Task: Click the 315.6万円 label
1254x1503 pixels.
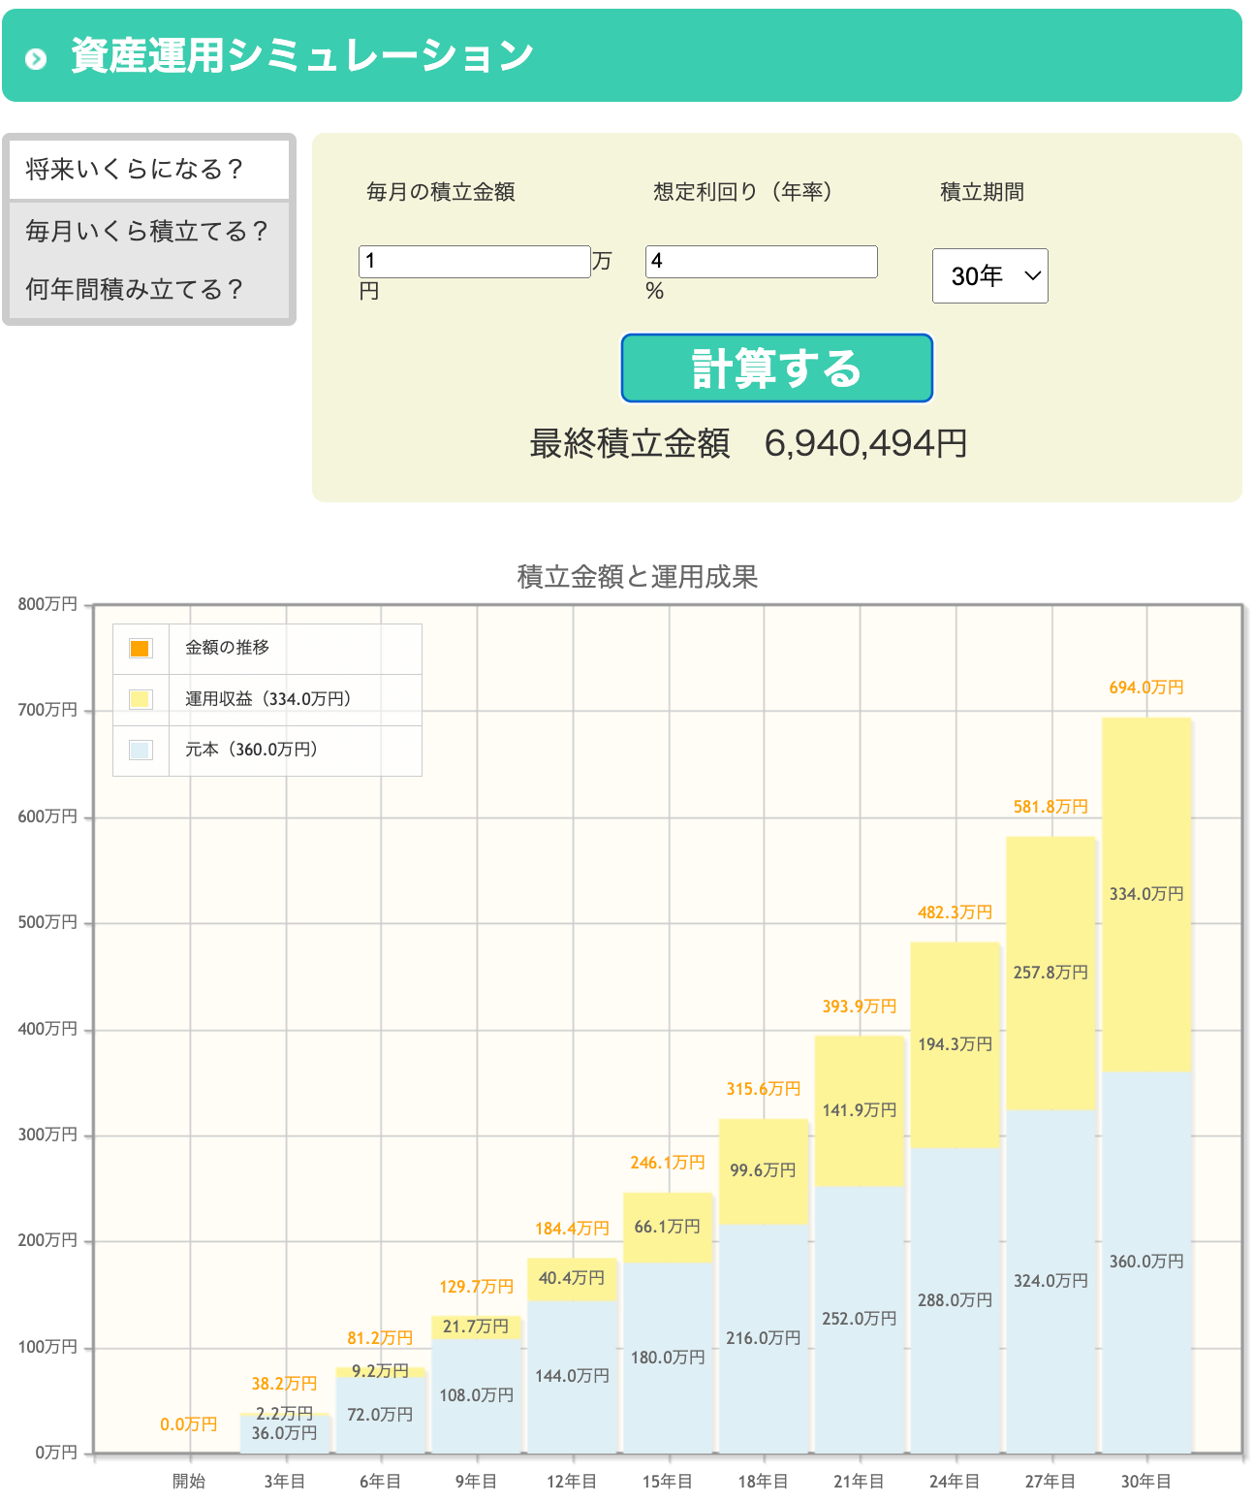Action: coord(764,1089)
